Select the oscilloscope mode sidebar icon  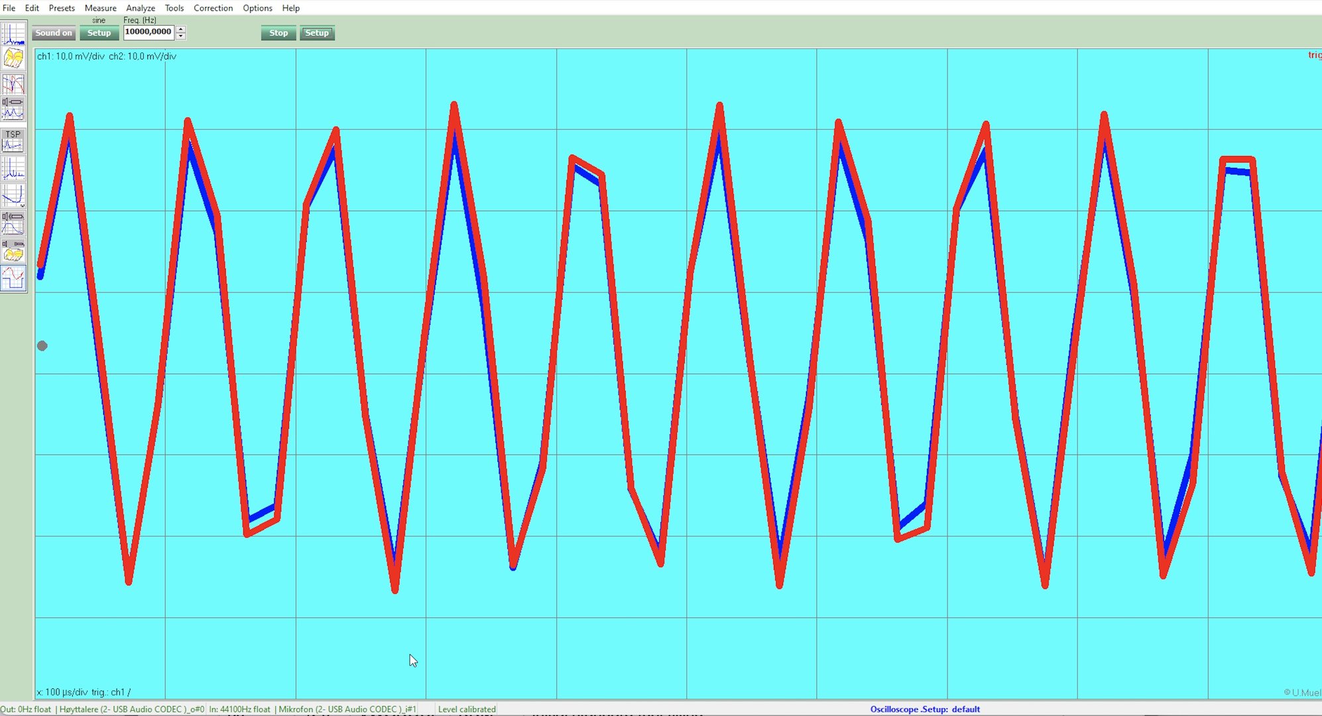[x=13, y=278]
